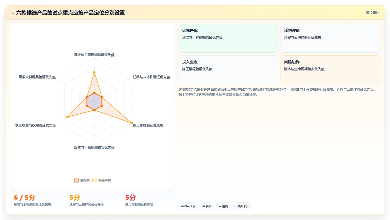Toggle the 实施难度 legend swatch
Image resolution: width=390 pixels, height=220 pixels.
point(94,180)
